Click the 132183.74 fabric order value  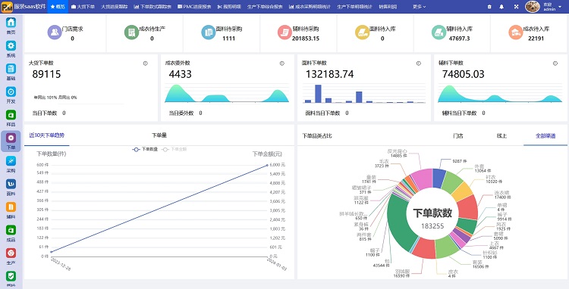(329, 74)
